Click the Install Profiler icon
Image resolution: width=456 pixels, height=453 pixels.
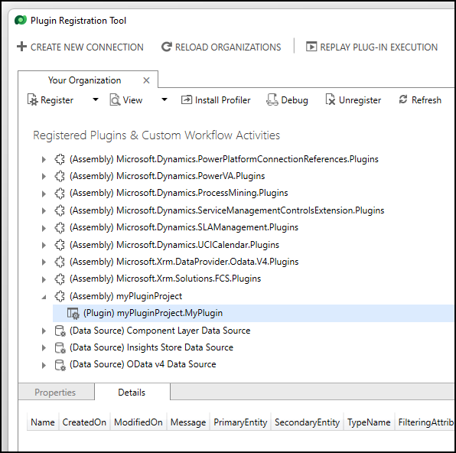point(187,99)
